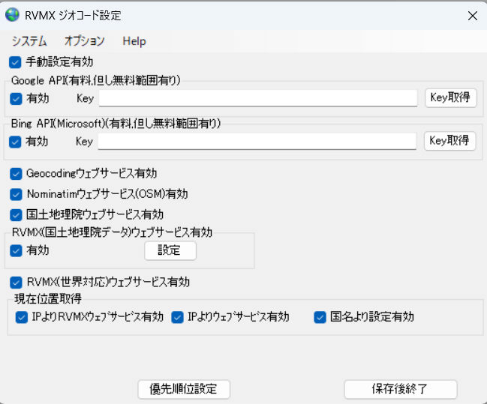
Task: Open the システム menu
Action: 29,41
